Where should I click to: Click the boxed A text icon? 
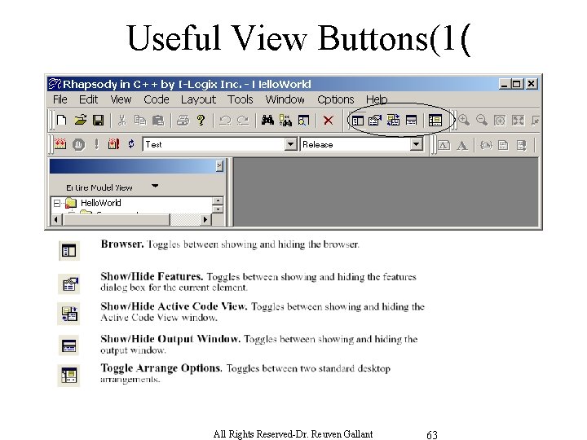pyautogui.click(x=444, y=145)
